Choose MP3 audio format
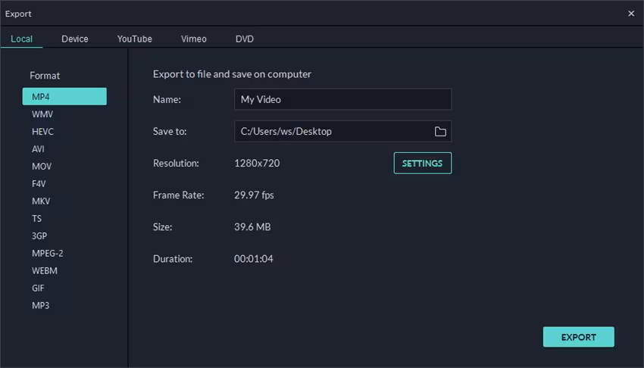 coord(41,306)
